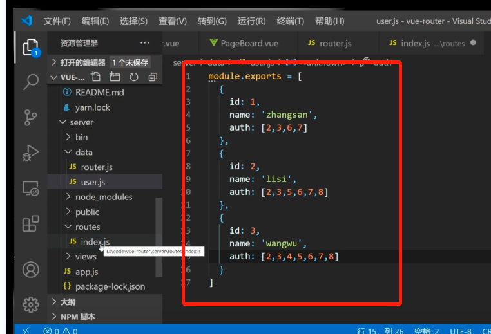Open explorer More Actions ellipsis
The image size is (491, 334).
pos(145,43)
